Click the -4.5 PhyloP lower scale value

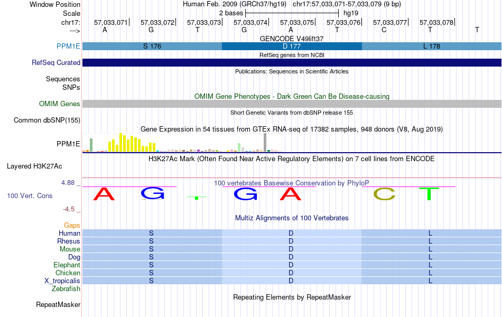pos(69,209)
